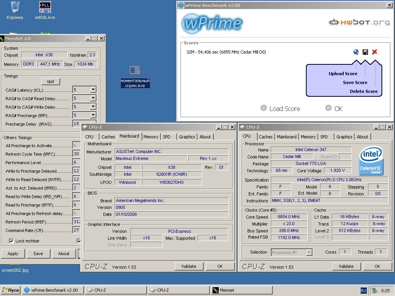Click the red X delete score icon
The width and height of the screenshot is (395, 296).
point(375,52)
